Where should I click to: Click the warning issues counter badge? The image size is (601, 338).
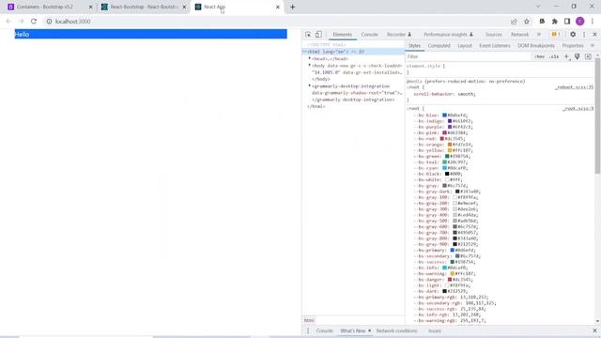[556, 35]
